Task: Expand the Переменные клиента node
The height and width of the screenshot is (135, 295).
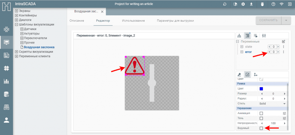Action: 16,56
